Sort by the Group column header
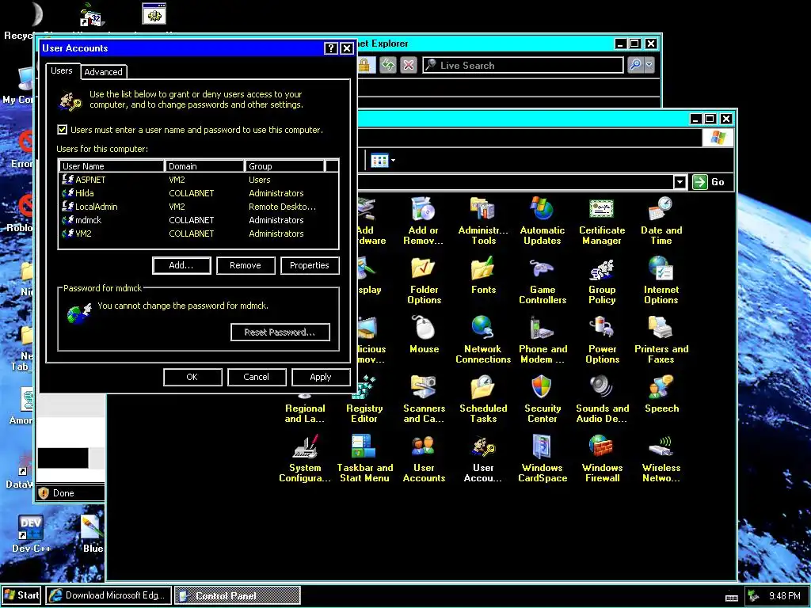The height and width of the screenshot is (608, 811). (x=284, y=166)
